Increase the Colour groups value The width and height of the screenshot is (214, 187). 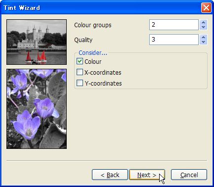(x=203, y=22)
